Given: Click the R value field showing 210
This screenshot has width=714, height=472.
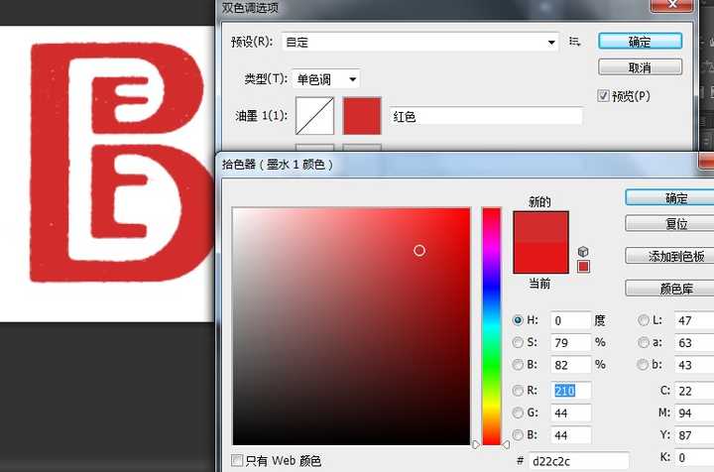Looking at the screenshot, I should (x=570, y=391).
